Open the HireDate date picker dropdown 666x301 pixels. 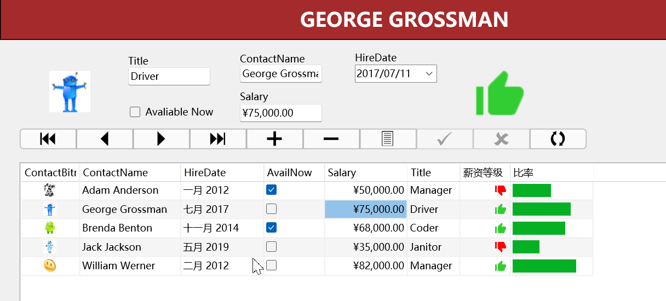(429, 73)
